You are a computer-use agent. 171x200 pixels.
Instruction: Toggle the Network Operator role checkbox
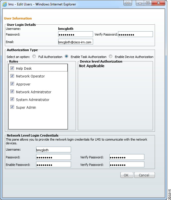pos(12,76)
